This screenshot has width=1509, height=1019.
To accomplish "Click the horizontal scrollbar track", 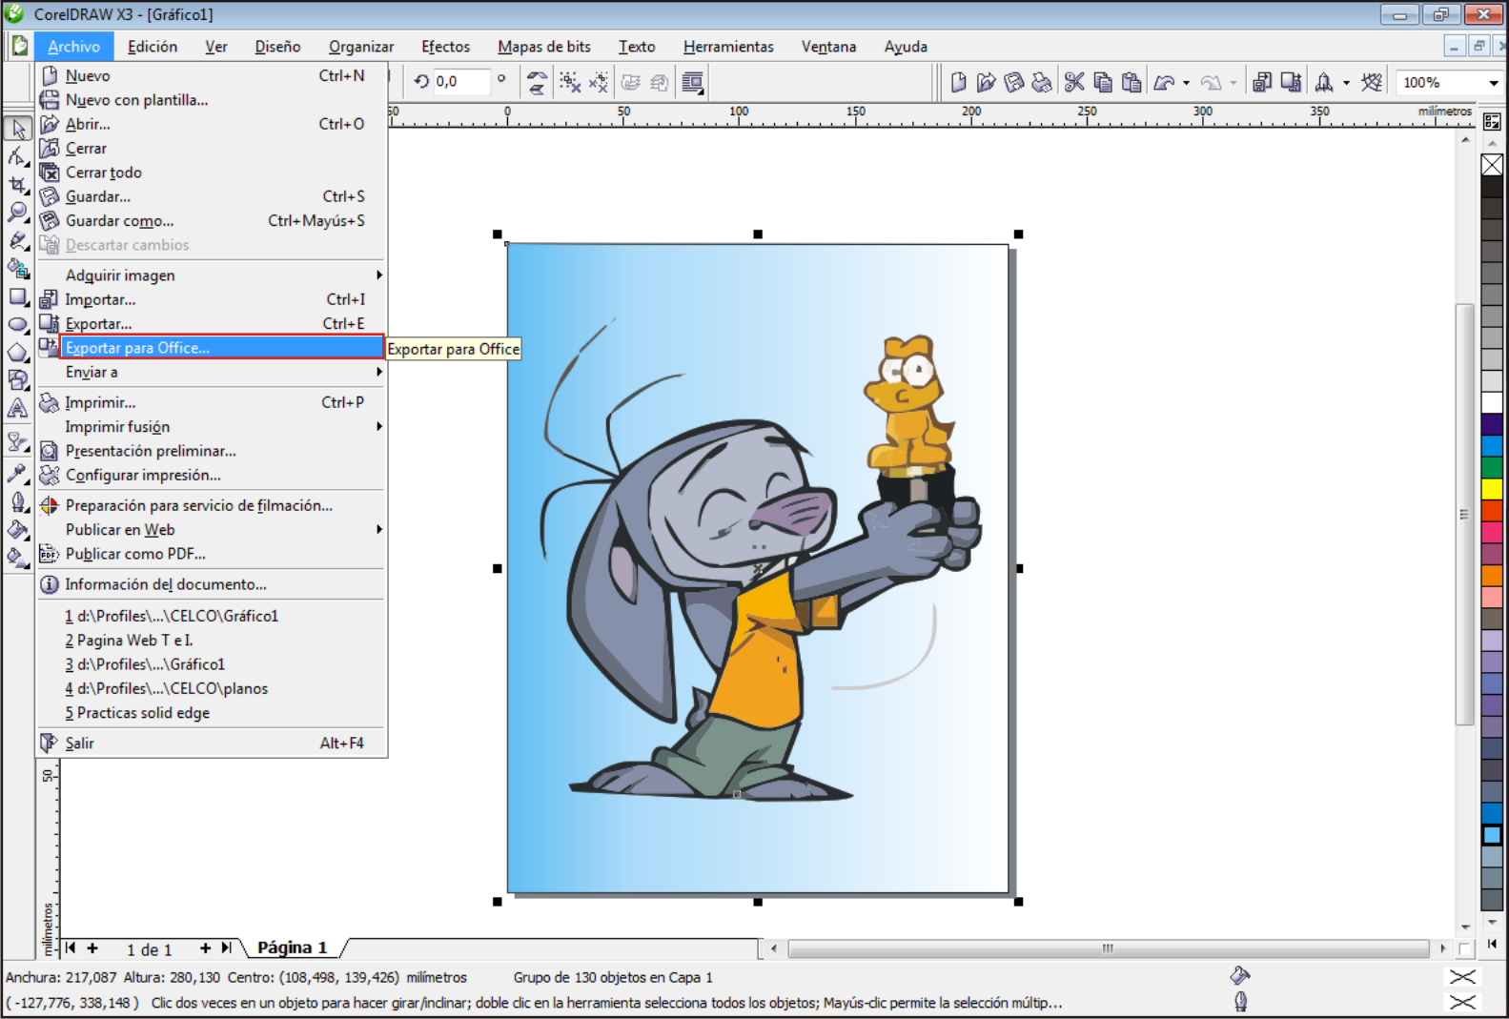I will click(1109, 948).
